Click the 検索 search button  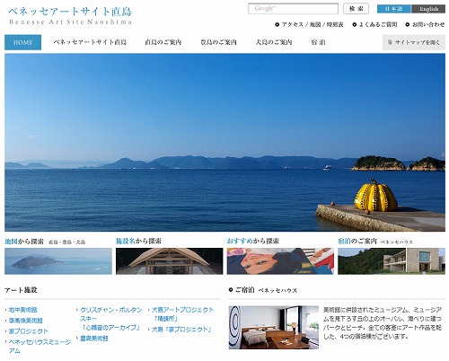[356, 9]
